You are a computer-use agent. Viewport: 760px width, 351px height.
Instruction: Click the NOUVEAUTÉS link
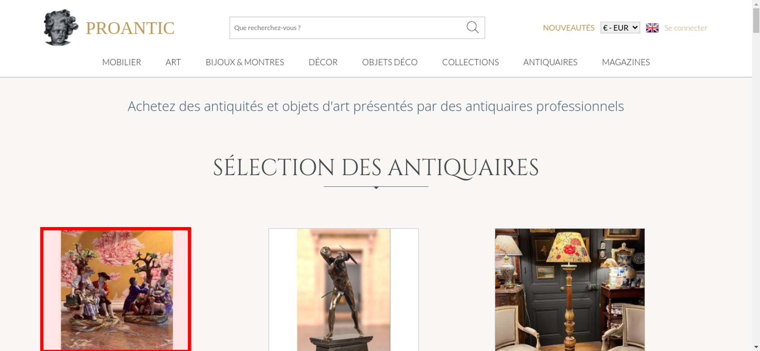pos(568,28)
